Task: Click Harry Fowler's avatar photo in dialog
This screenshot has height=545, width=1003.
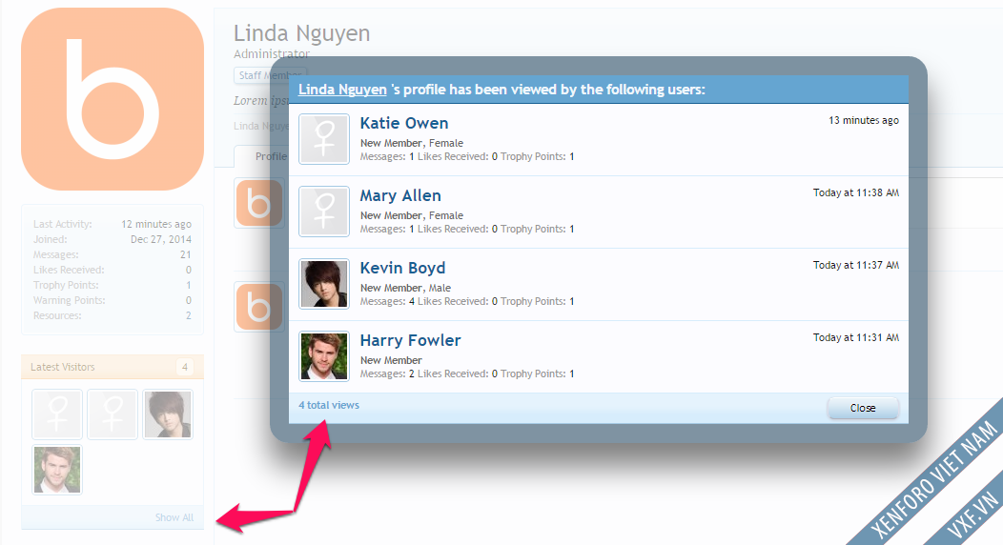Action: (x=324, y=356)
